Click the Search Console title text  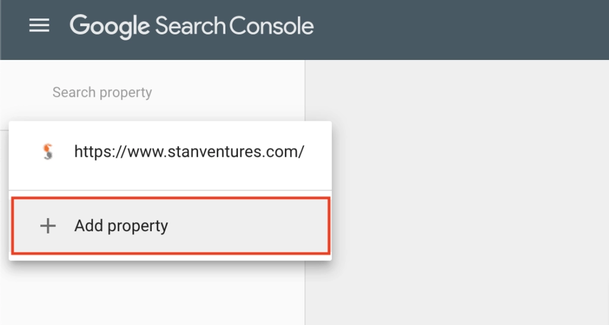[x=234, y=26]
